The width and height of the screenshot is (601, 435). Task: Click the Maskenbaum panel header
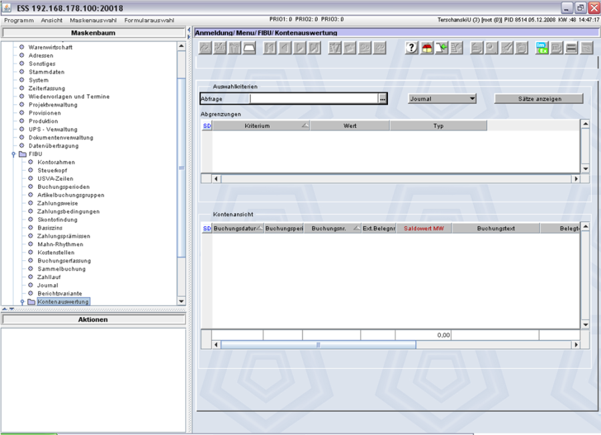[x=93, y=33]
